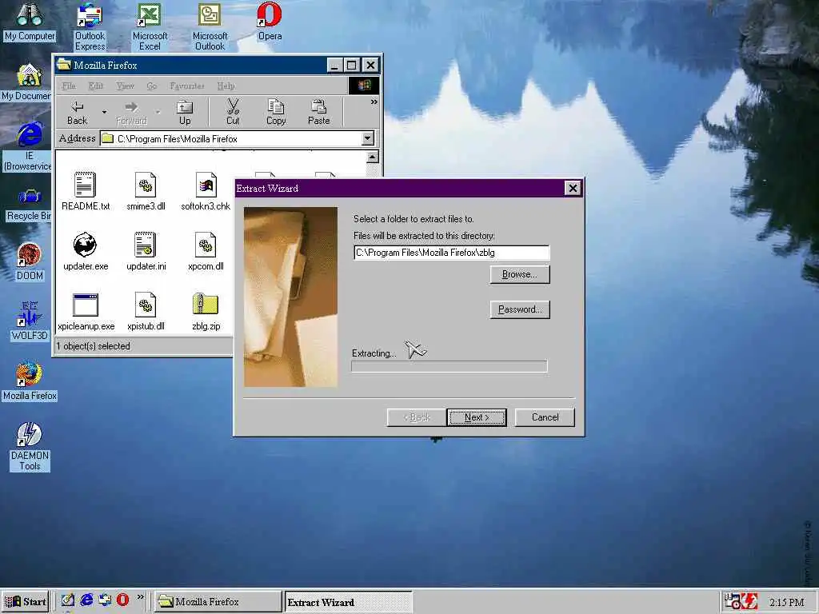Select updater.ini file icon
819x614 pixels.
click(x=146, y=251)
